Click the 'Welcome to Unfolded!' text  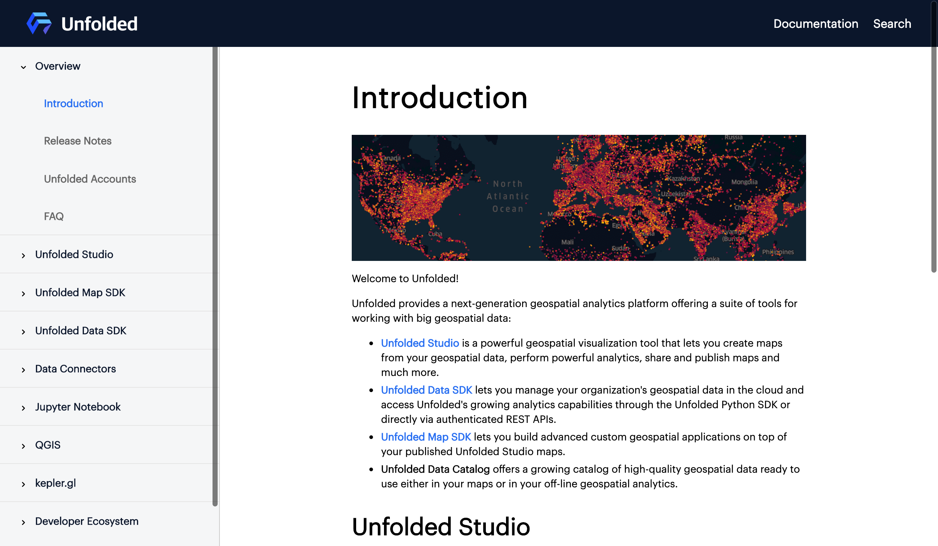[x=405, y=278]
